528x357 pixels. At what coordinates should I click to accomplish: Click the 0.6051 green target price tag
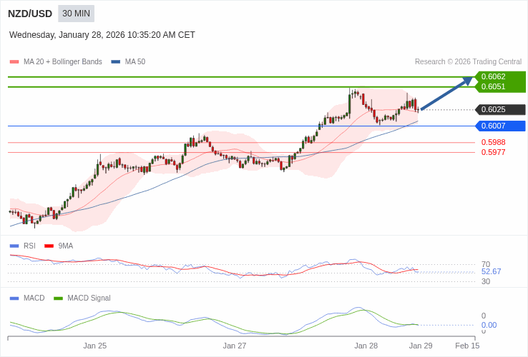[x=499, y=86]
